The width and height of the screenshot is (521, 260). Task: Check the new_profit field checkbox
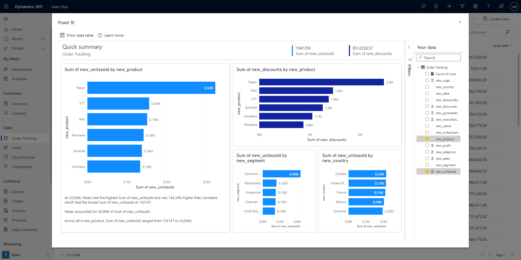427,145
